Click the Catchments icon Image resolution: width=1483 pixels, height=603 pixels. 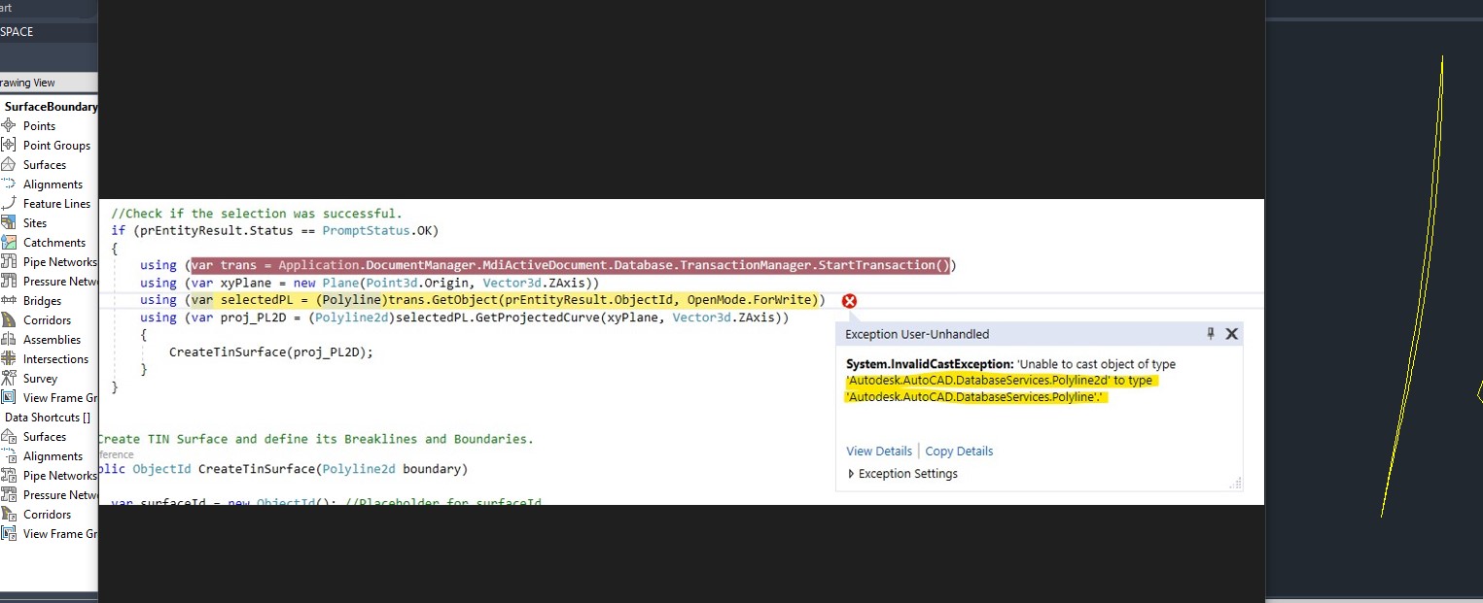pos(9,242)
